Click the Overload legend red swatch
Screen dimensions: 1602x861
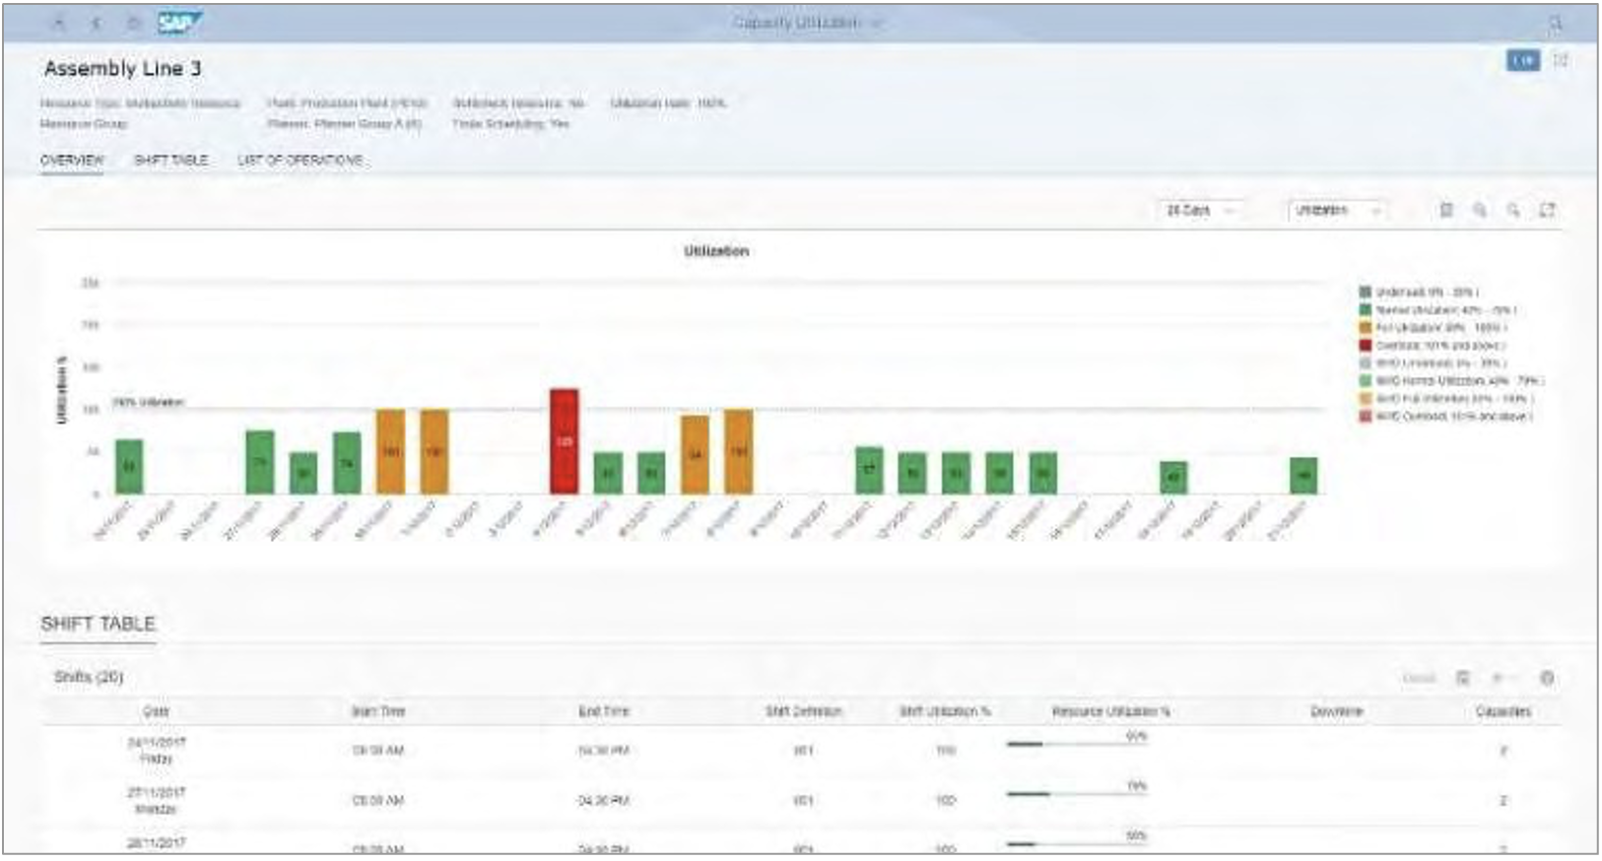point(1365,346)
